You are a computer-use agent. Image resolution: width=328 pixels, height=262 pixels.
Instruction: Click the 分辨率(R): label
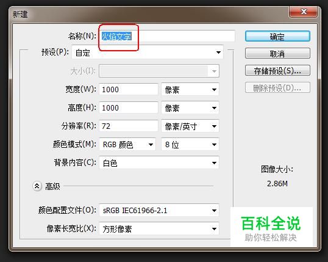point(79,126)
